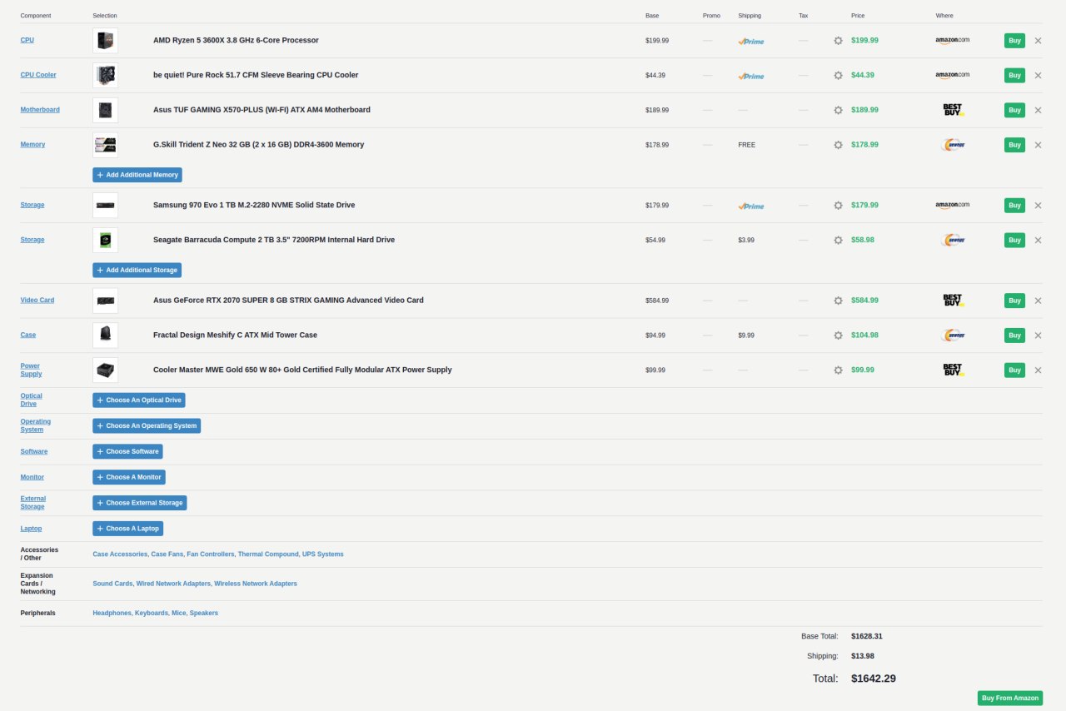Click gear icon in Fractal Design Meshify row
The height and width of the screenshot is (711, 1066).
[838, 336]
